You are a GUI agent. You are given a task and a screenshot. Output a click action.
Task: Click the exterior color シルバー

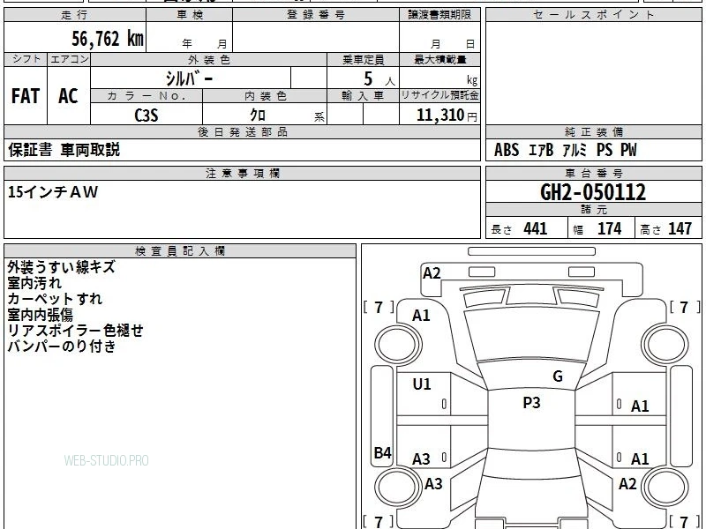(189, 78)
